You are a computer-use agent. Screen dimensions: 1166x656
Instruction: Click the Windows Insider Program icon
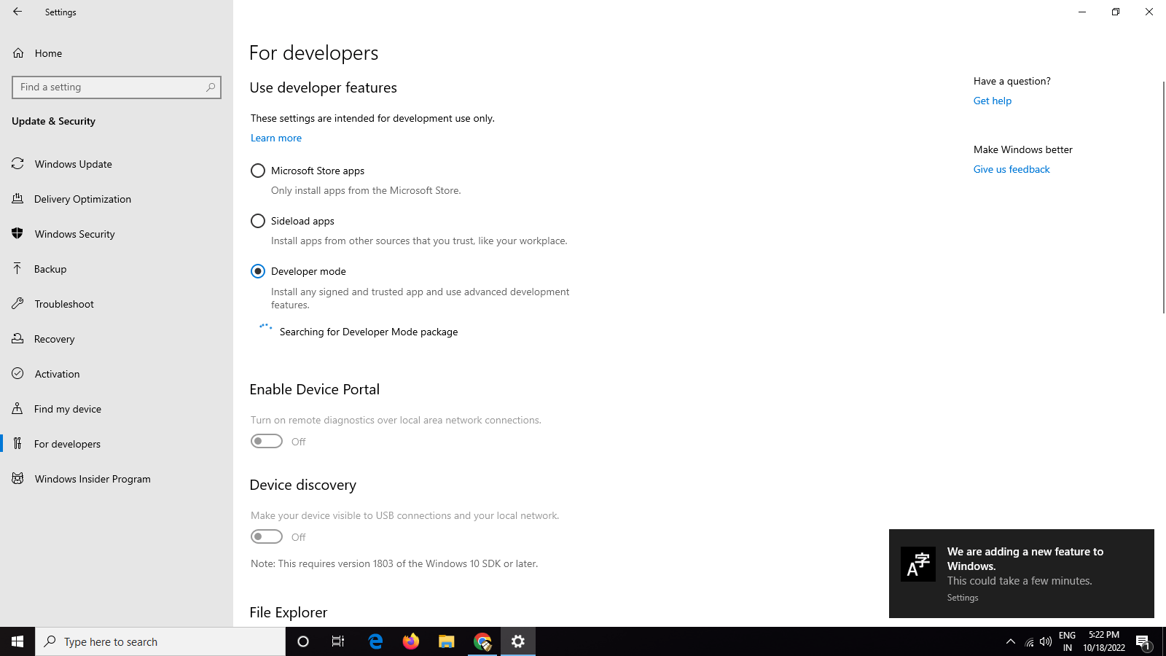(x=17, y=479)
